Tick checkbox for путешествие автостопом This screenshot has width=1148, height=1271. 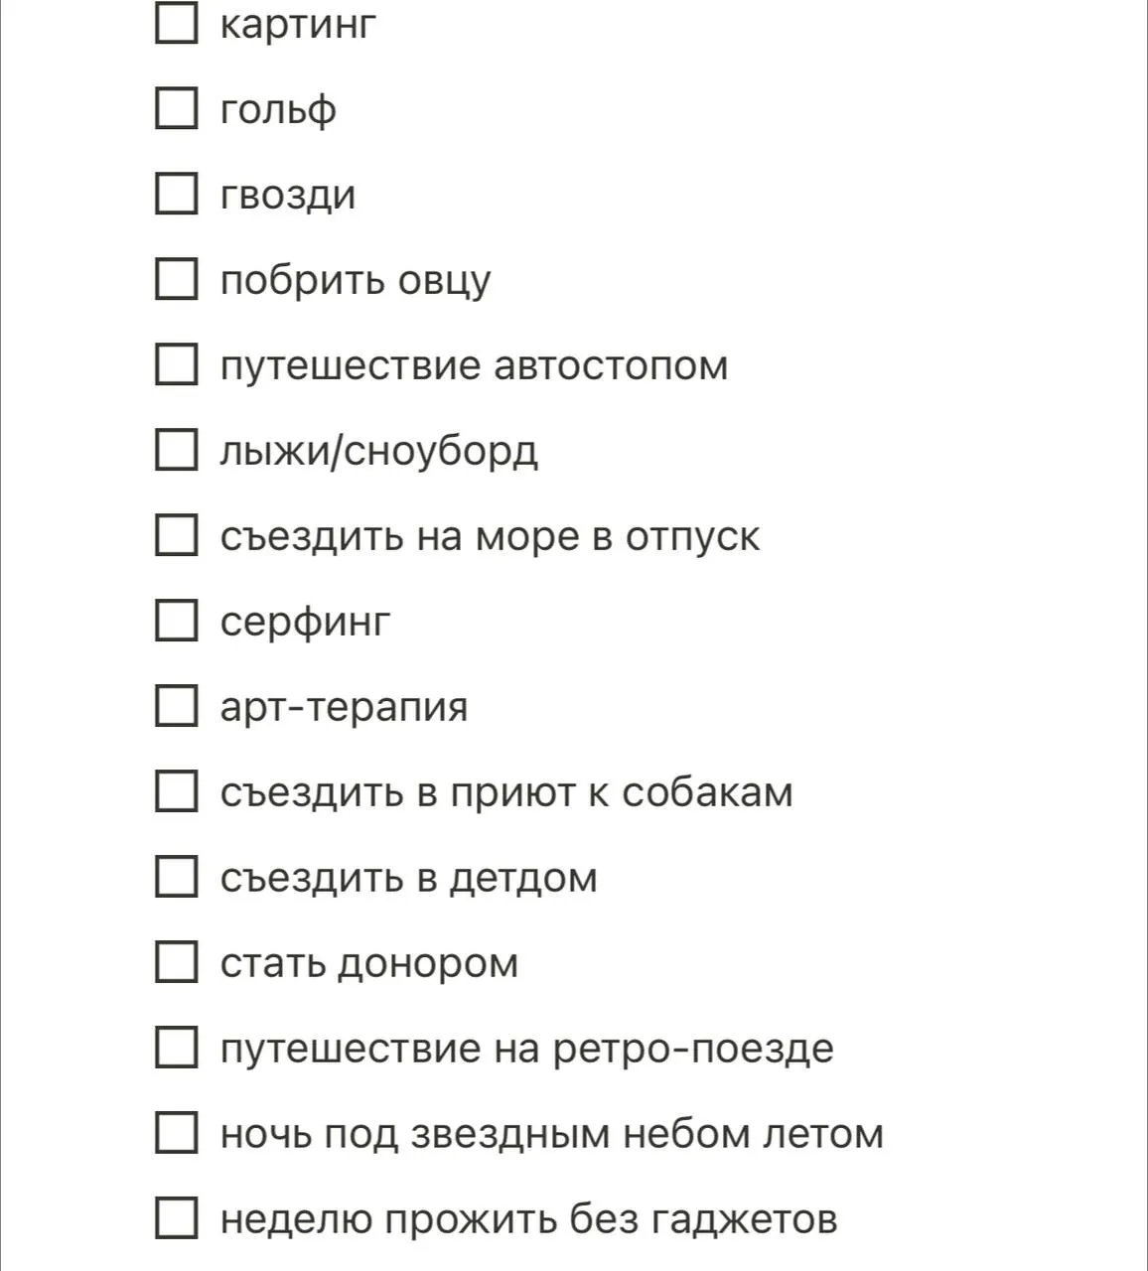tap(177, 364)
